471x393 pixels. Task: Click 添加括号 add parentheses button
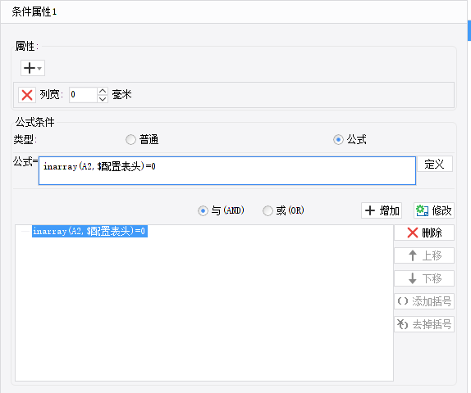click(x=424, y=301)
